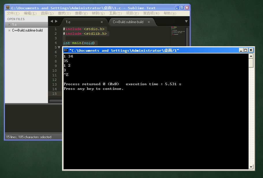Open the 首选项(N) preferences menu

[x=151, y=13]
